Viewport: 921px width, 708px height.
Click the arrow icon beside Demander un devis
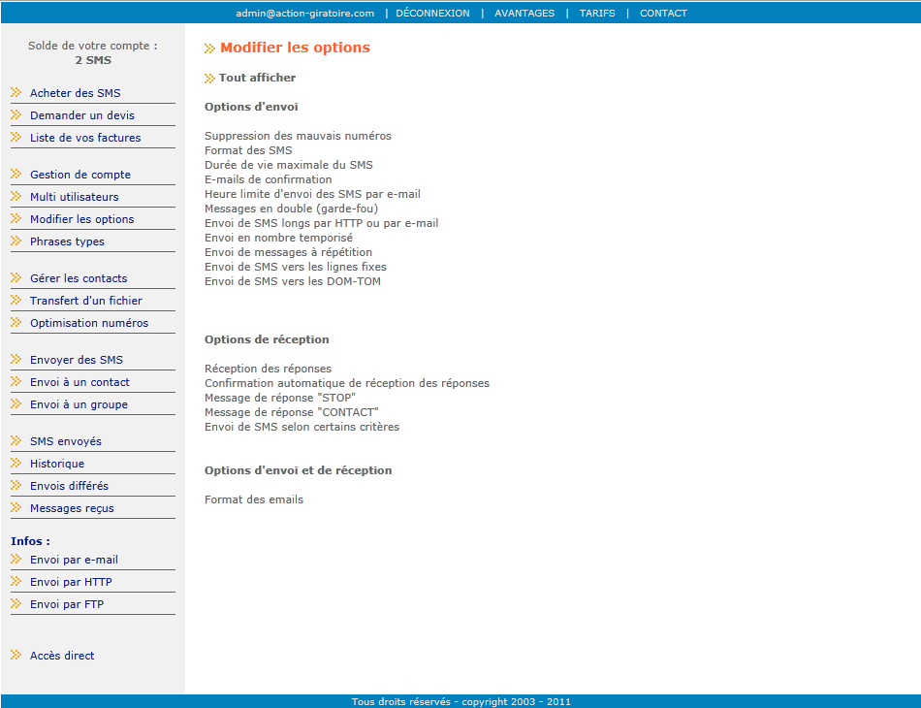click(x=16, y=114)
